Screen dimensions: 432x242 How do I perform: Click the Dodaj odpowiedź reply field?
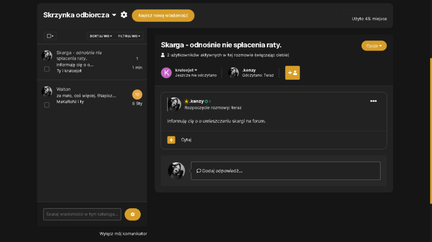click(286, 171)
